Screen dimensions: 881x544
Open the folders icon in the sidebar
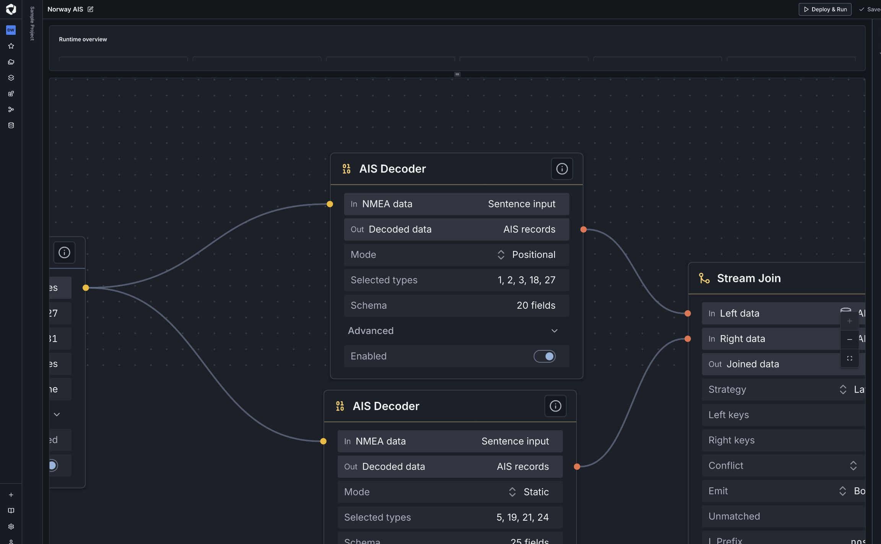pyautogui.click(x=11, y=62)
